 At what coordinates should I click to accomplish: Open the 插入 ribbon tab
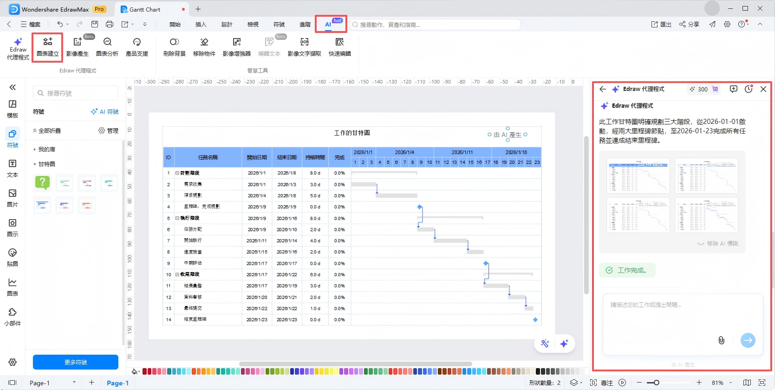201,25
